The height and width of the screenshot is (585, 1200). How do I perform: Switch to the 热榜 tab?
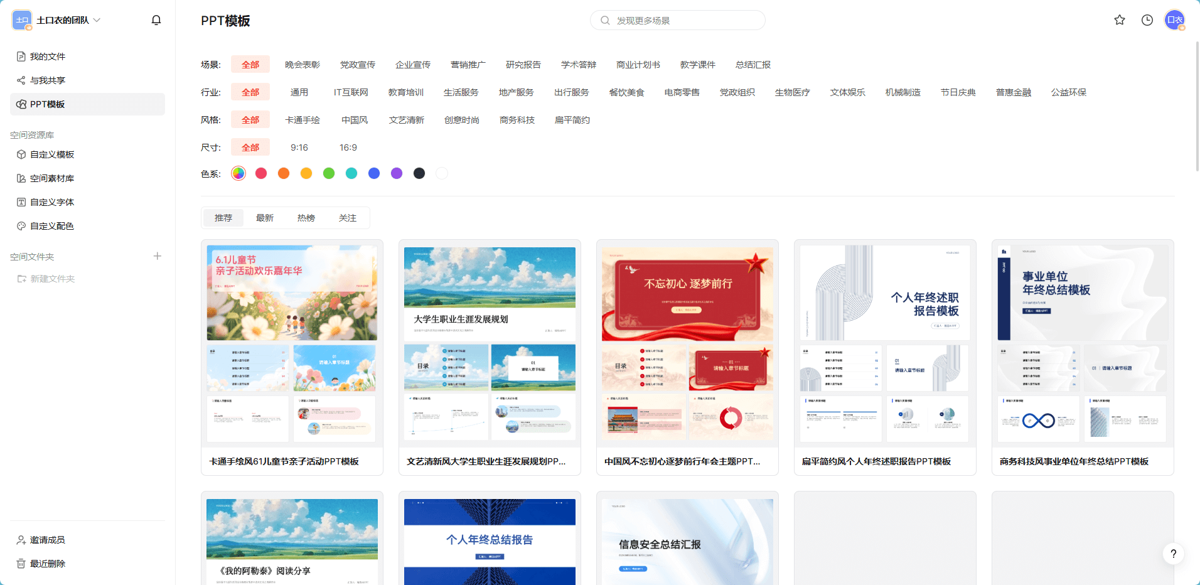tap(306, 218)
